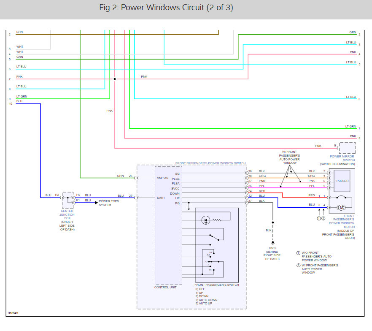Click the PLSA terminal label

tap(175, 184)
